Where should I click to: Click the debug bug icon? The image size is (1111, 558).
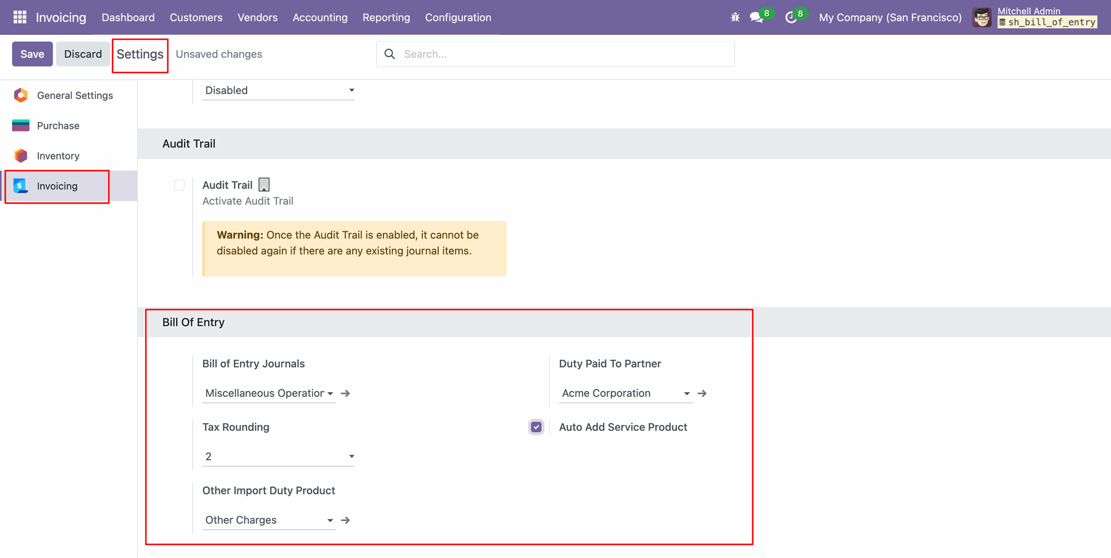[x=735, y=17]
